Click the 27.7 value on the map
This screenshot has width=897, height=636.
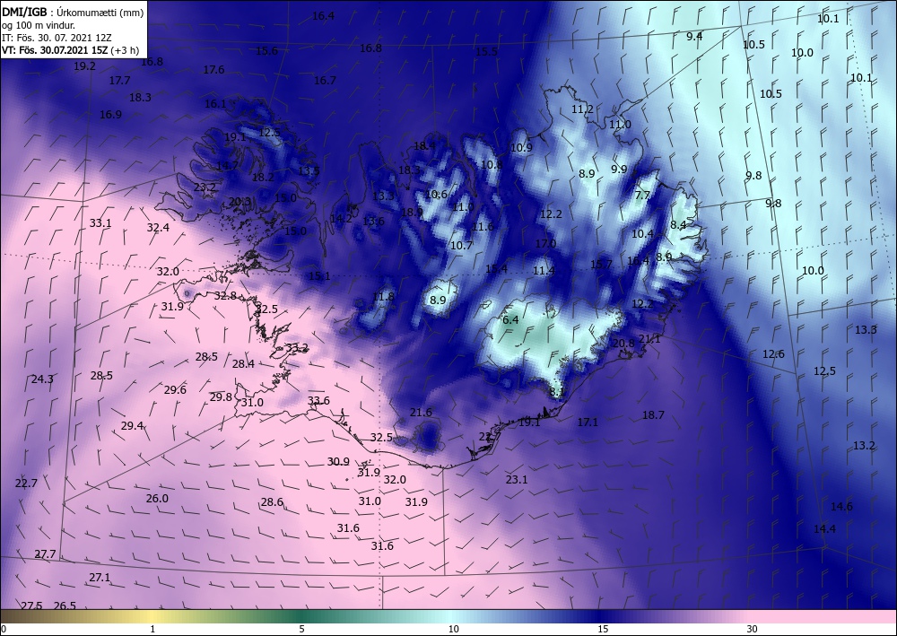[x=45, y=554]
